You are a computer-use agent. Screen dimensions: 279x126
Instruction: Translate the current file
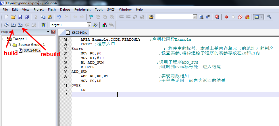tap(6, 25)
